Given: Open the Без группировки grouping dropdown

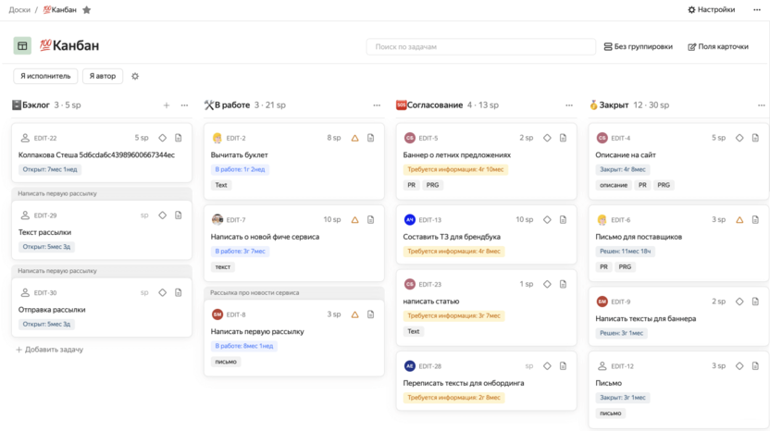Looking at the screenshot, I should 638,46.
